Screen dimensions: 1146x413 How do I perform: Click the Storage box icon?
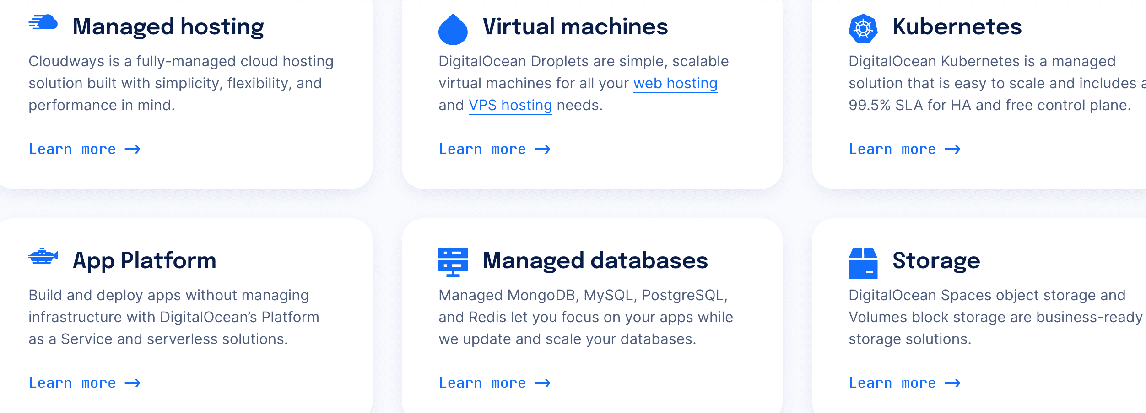click(x=863, y=263)
